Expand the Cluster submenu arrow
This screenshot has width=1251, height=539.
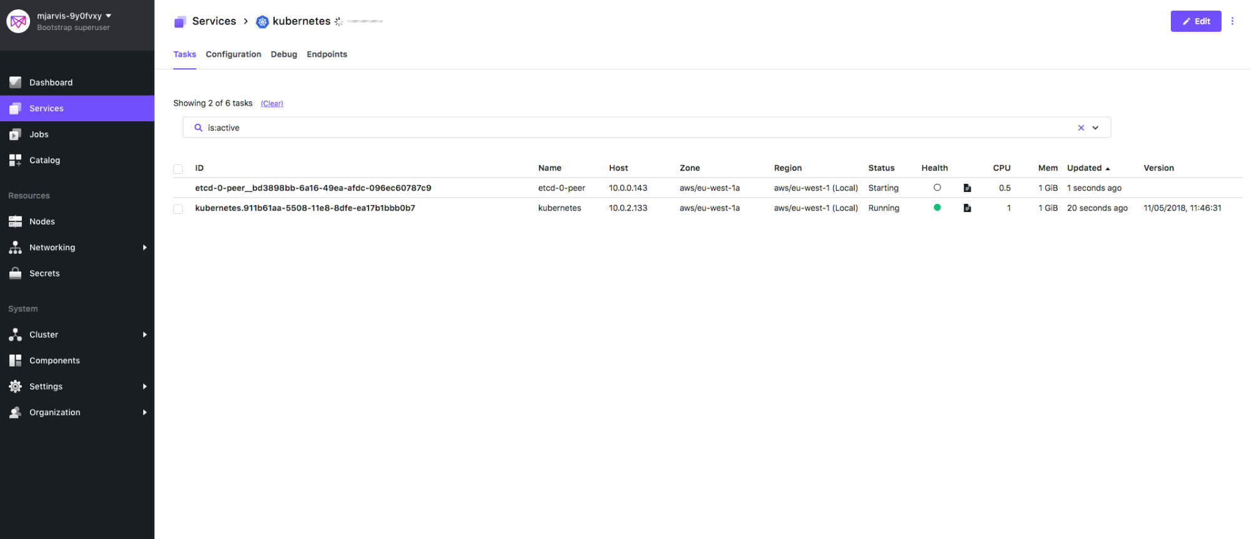click(145, 335)
